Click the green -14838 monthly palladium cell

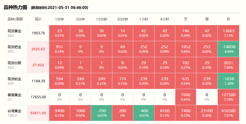tap(228, 49)
